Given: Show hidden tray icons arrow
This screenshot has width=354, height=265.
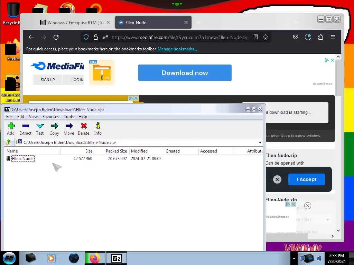Looking at the screenshot, I should point(294,258).
